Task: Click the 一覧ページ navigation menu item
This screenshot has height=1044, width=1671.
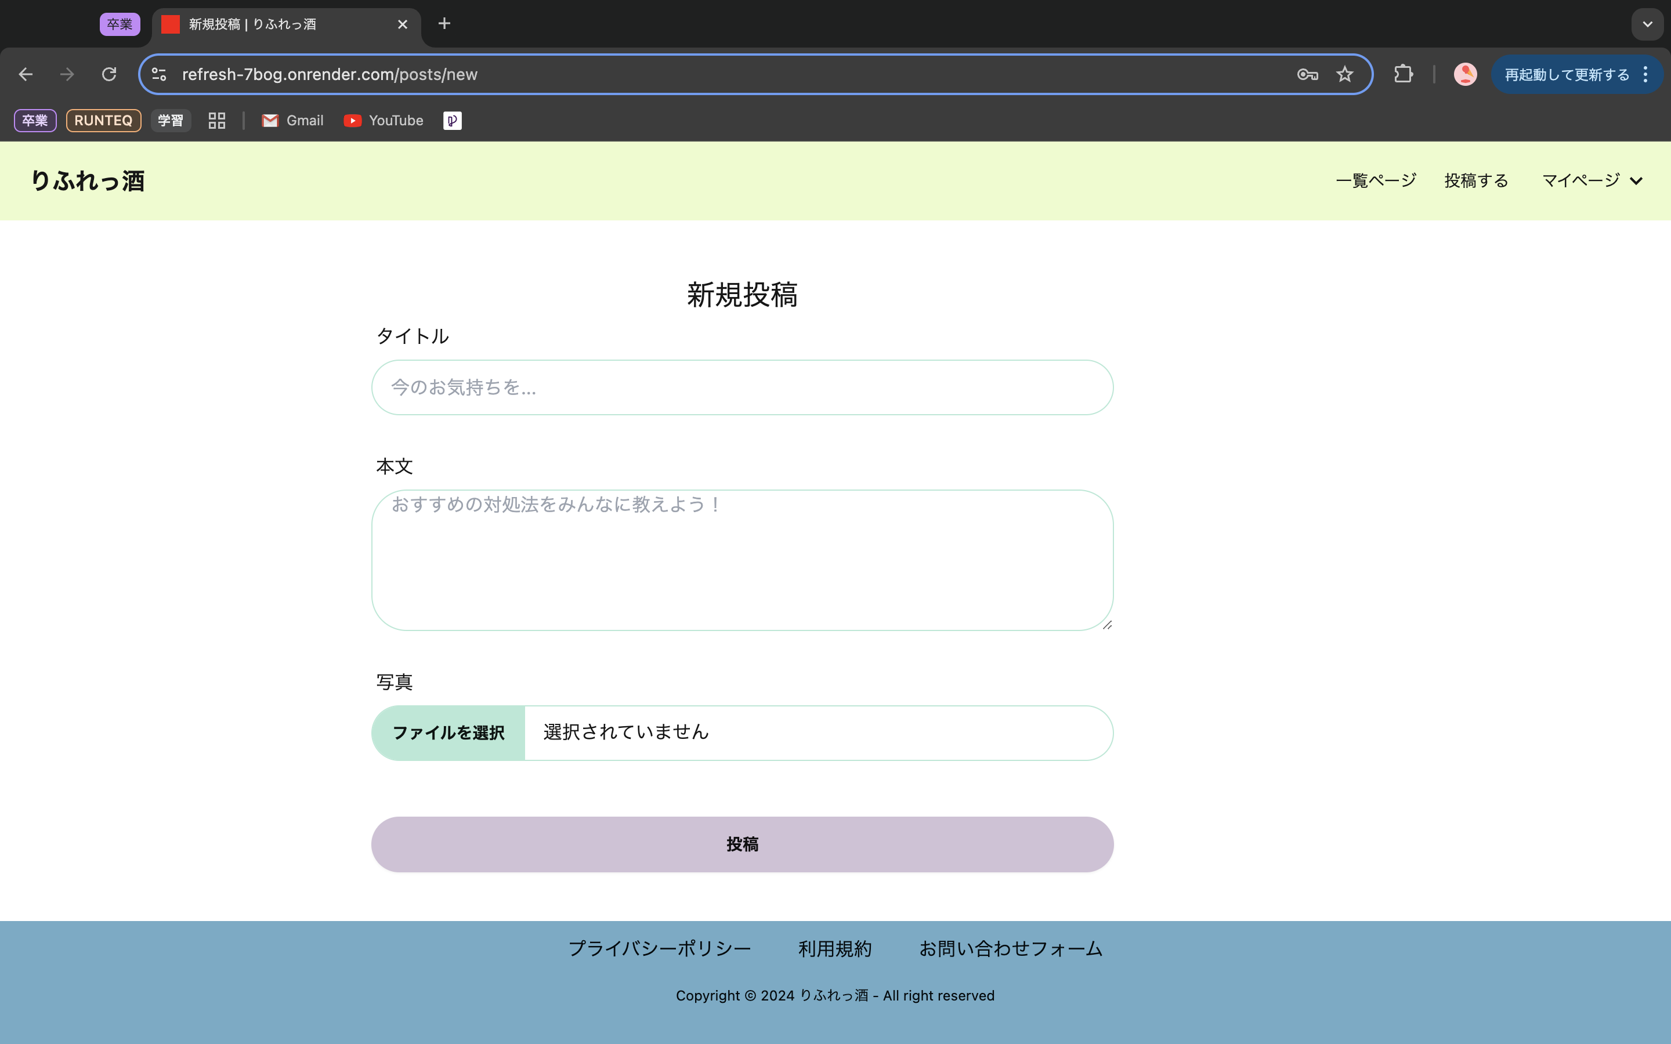Action: coord(1375,180)
